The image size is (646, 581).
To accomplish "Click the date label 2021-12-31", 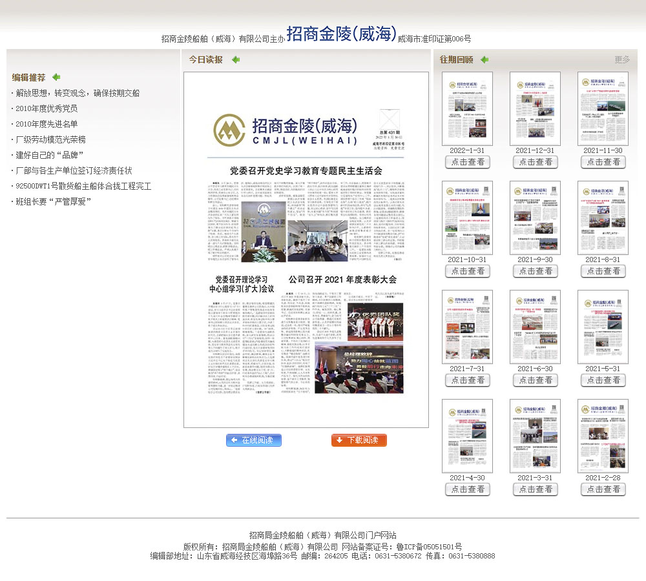I will (535, 150).
